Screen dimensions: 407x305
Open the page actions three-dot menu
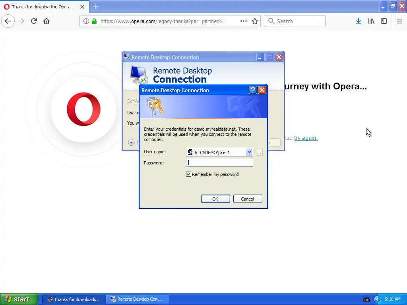coord(244,21)
